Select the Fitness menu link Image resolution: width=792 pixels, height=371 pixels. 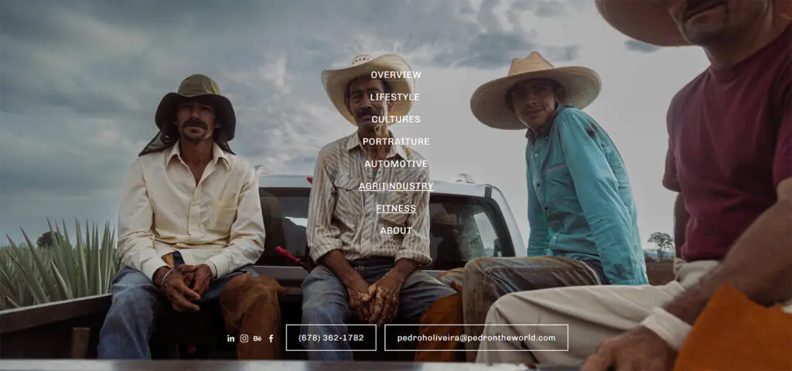[x=396, y=208]
